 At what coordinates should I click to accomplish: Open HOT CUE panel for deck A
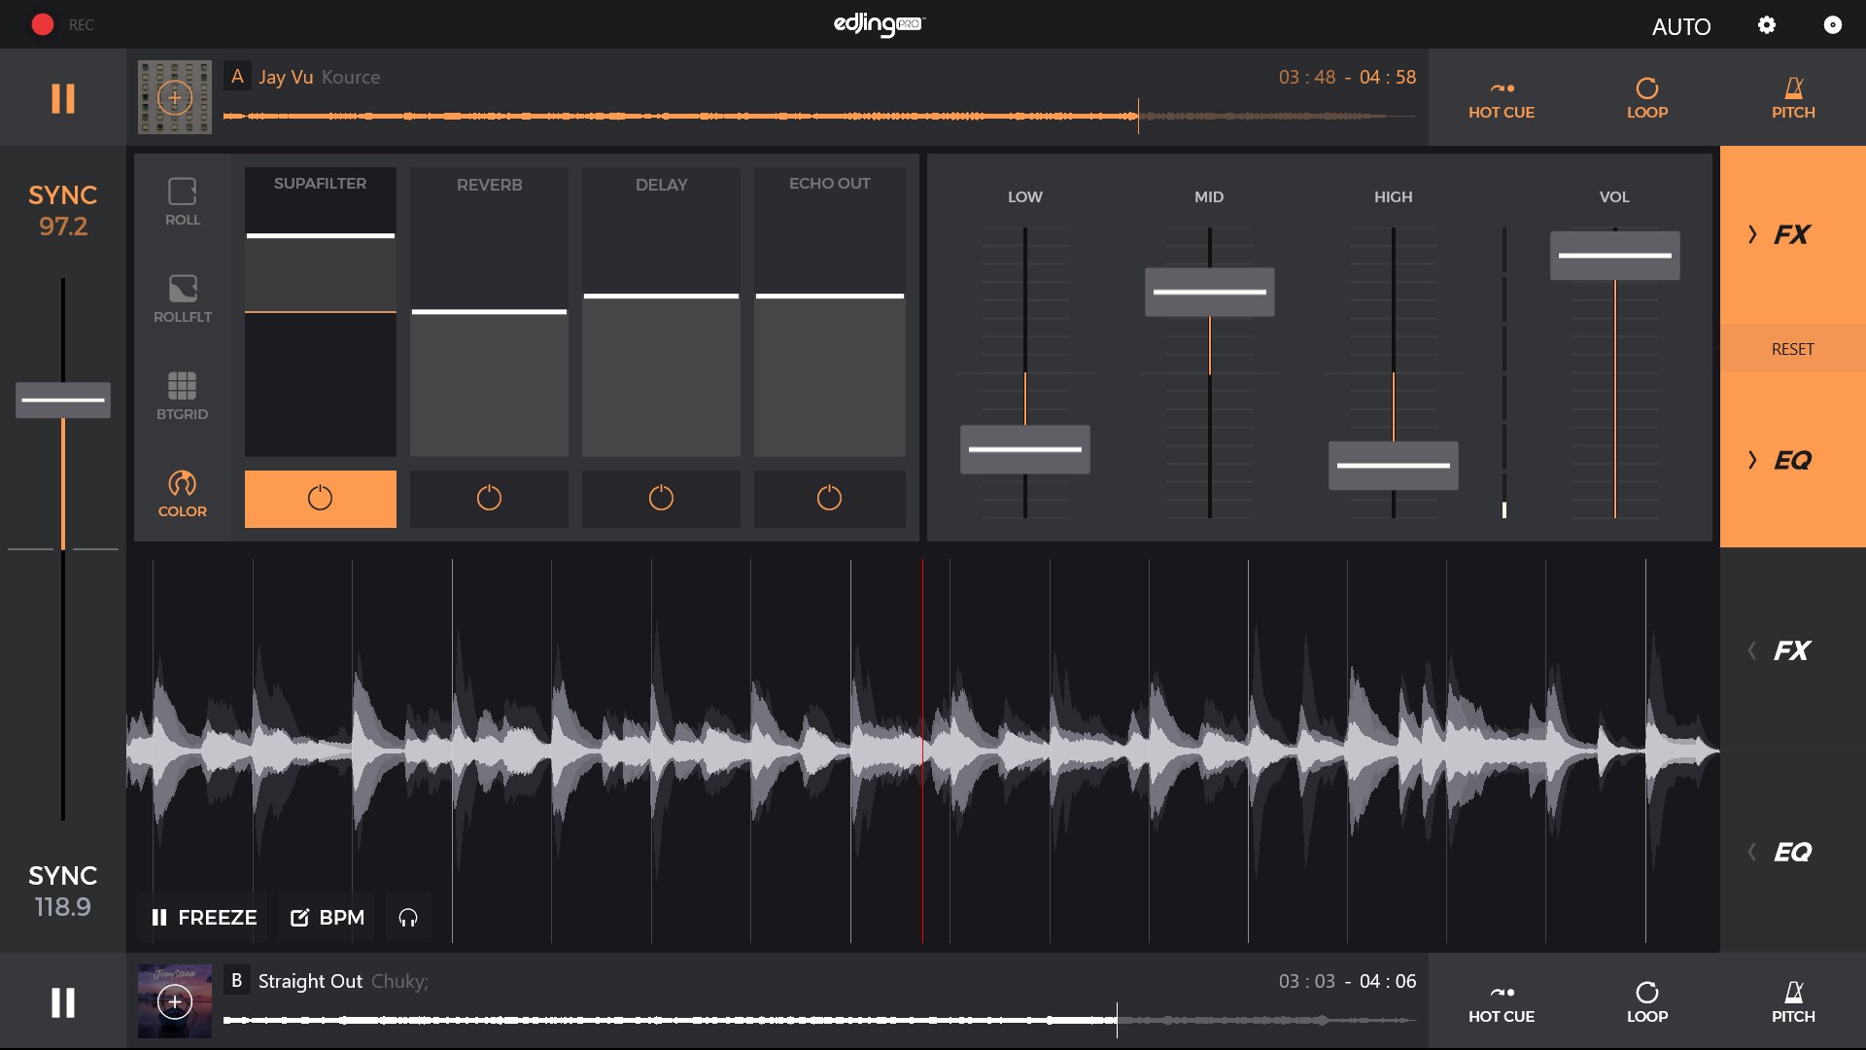tap(1501, 97)
